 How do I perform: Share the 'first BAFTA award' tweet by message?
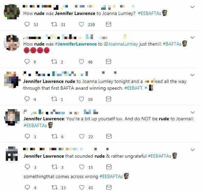(109, 99)
